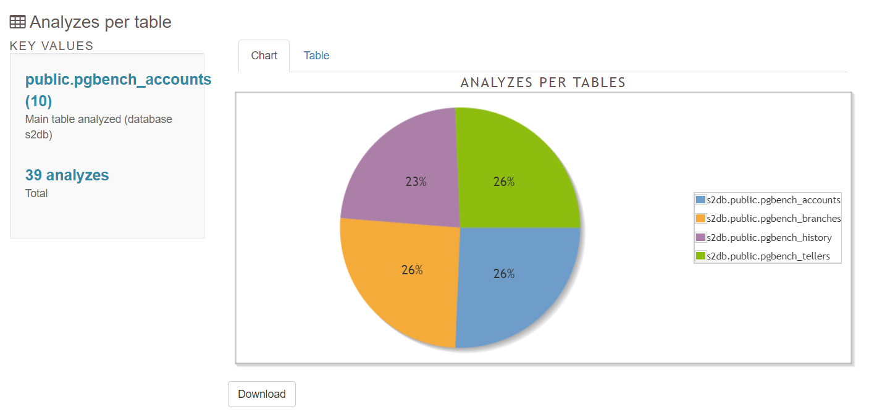Click the Download button
Image resolution: width=869 pixels, height=417 pixels.
(x=262, y=394)
